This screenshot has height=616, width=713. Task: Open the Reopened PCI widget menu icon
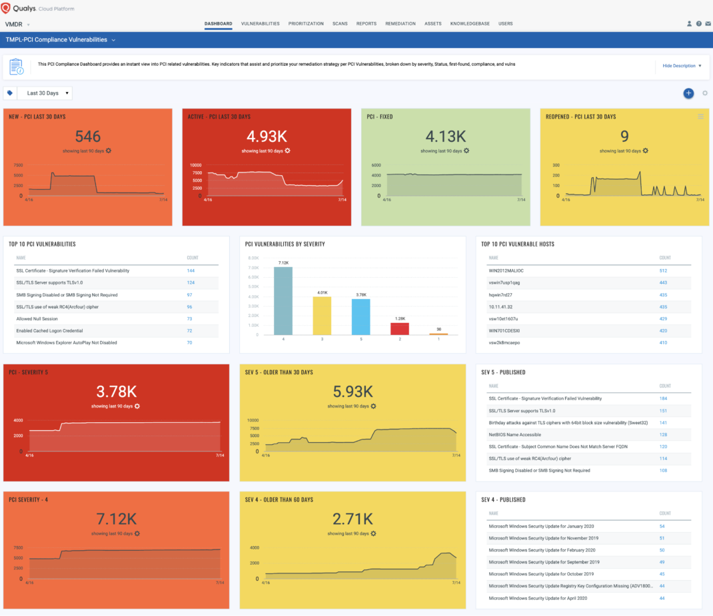click(700, 117)
